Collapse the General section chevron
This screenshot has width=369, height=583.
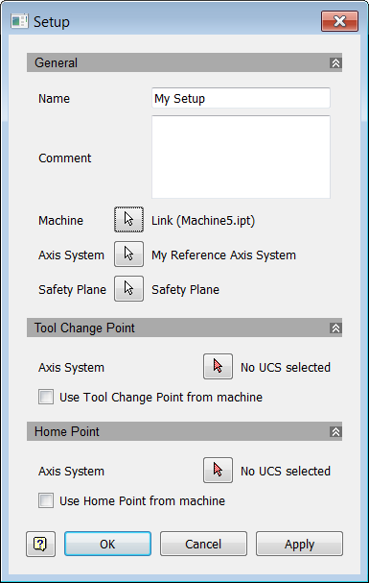[335, 62]
